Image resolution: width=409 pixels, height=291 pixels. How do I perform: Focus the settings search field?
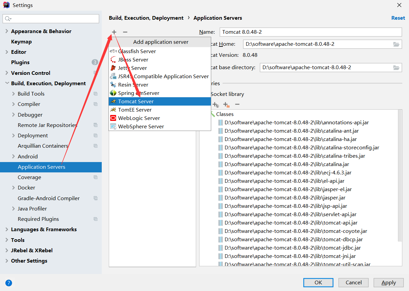tap(51, 19)
